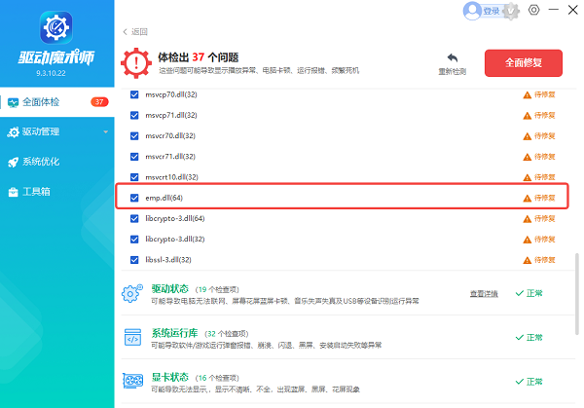
Task: Uncheck the msvcr70.dll(32) checkbox
Action: tap(134, 136)
